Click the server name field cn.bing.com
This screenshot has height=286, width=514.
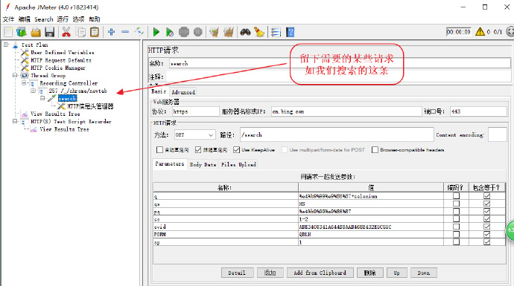pos(346,111)
